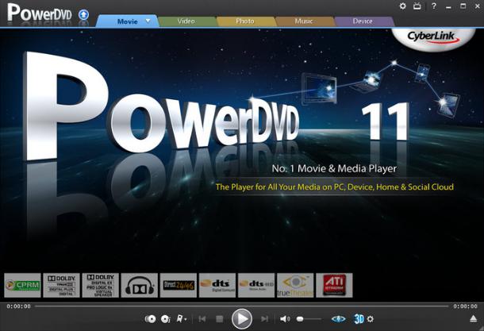
Task: Minimize the PowerDVD window
Action: pos(448,6)
